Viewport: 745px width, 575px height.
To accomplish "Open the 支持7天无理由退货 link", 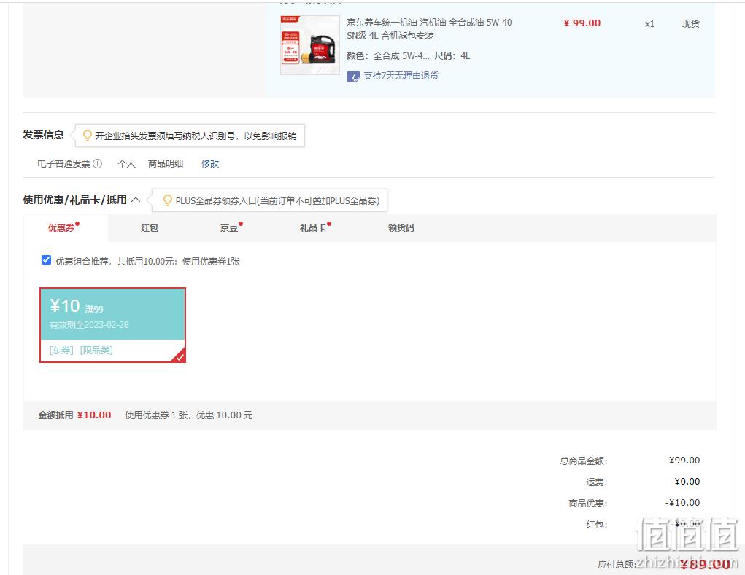I will [x=401, y=76].
